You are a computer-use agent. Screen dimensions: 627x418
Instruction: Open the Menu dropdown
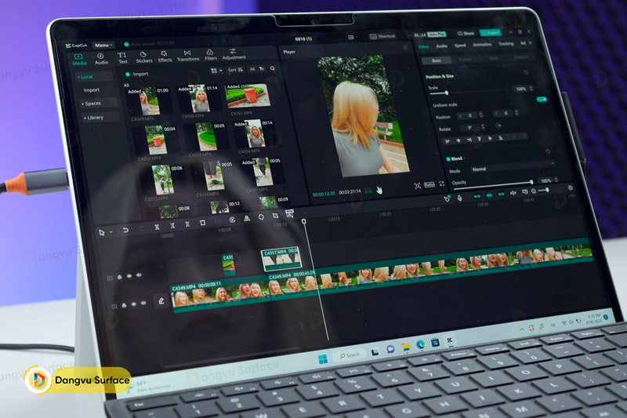click(103, 45)
